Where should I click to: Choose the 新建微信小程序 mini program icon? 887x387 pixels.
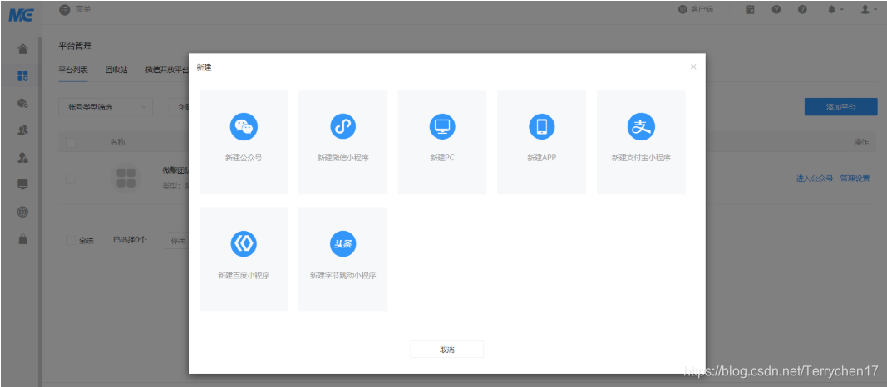click(342, 126)
